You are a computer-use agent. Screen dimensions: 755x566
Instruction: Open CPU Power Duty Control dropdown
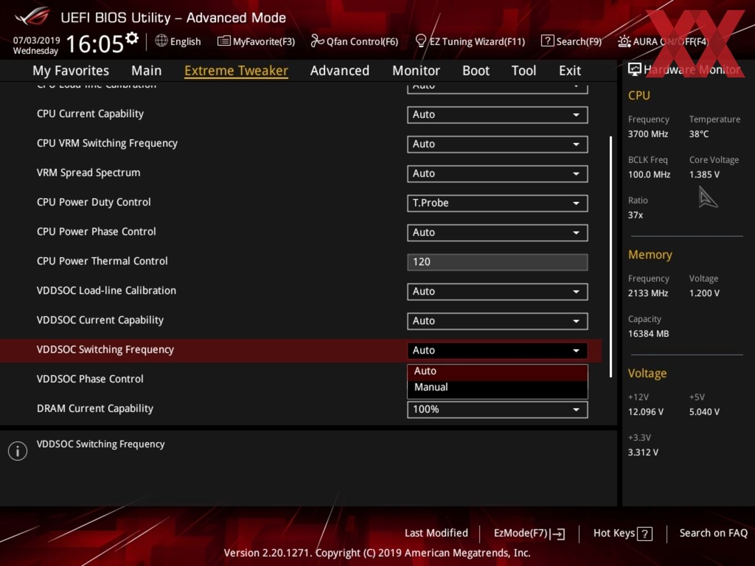[x=497, y=203]
